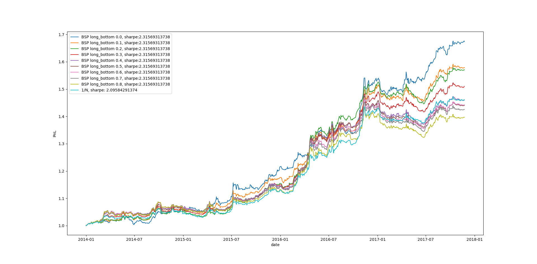537x264 pixels.
Task: Click the 'PnL' y-axis label
Action: pos(55,134)
